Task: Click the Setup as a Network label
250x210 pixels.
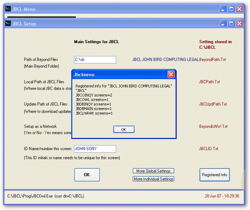Action: [40, 126]
